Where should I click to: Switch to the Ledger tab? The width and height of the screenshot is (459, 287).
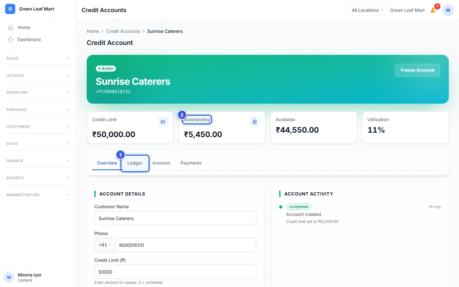coord(135,163)
